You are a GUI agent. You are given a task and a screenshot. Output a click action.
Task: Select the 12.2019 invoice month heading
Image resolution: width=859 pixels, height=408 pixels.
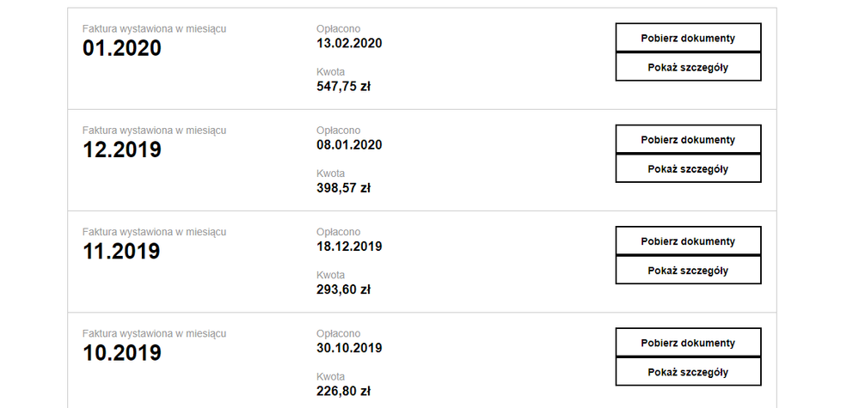coord(122,149)
